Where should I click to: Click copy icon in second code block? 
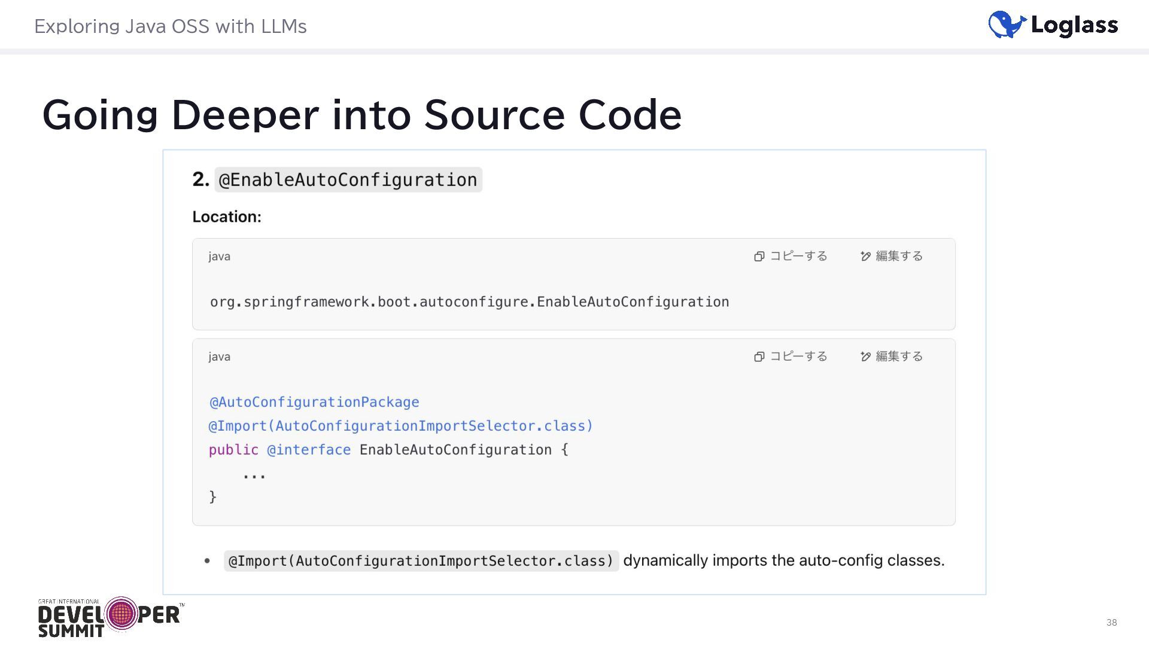[x=759, y=357]
